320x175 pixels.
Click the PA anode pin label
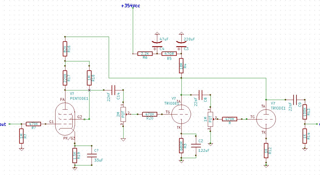tap(62, 99)
